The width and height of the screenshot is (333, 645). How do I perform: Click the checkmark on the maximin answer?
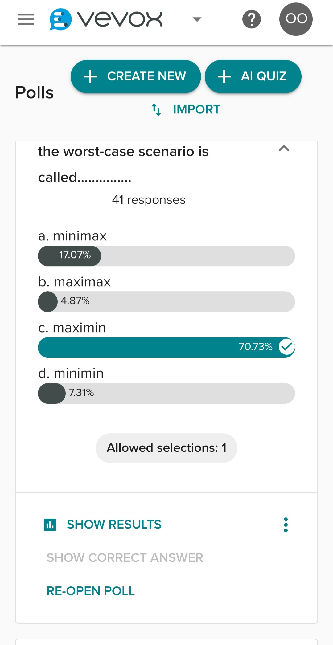click(287, 347)
